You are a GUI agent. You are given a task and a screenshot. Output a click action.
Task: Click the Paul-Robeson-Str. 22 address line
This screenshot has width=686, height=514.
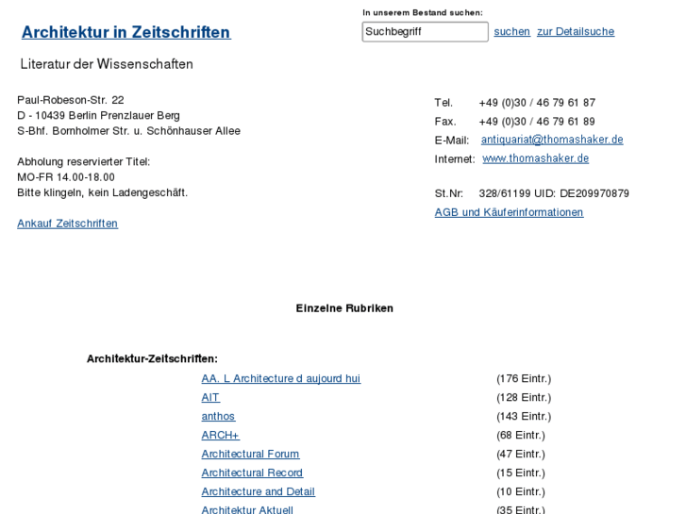tap(71, 100)
